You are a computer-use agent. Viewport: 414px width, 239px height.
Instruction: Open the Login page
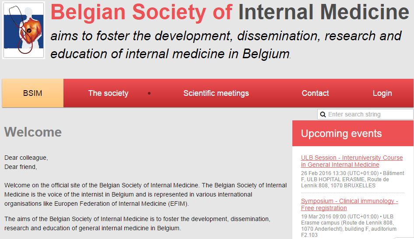382,93
